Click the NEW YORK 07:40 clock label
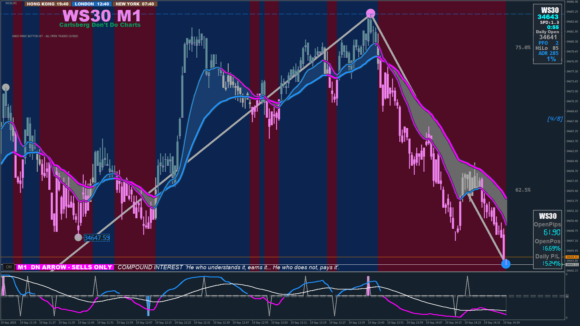This screenshot has height=326, width=580. pos(135,4)
